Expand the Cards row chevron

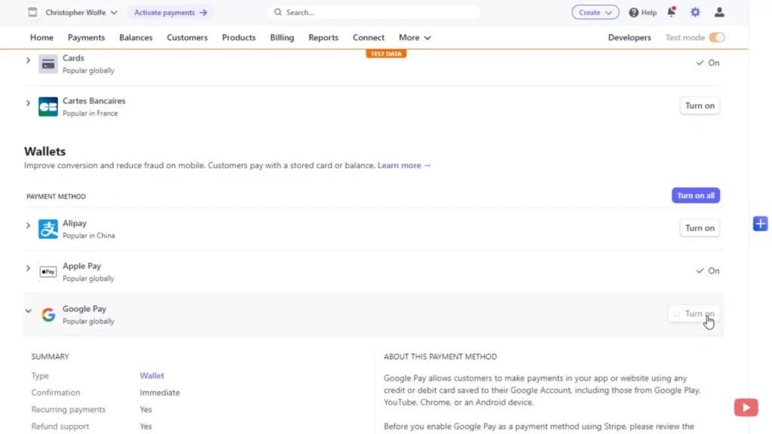28,60
